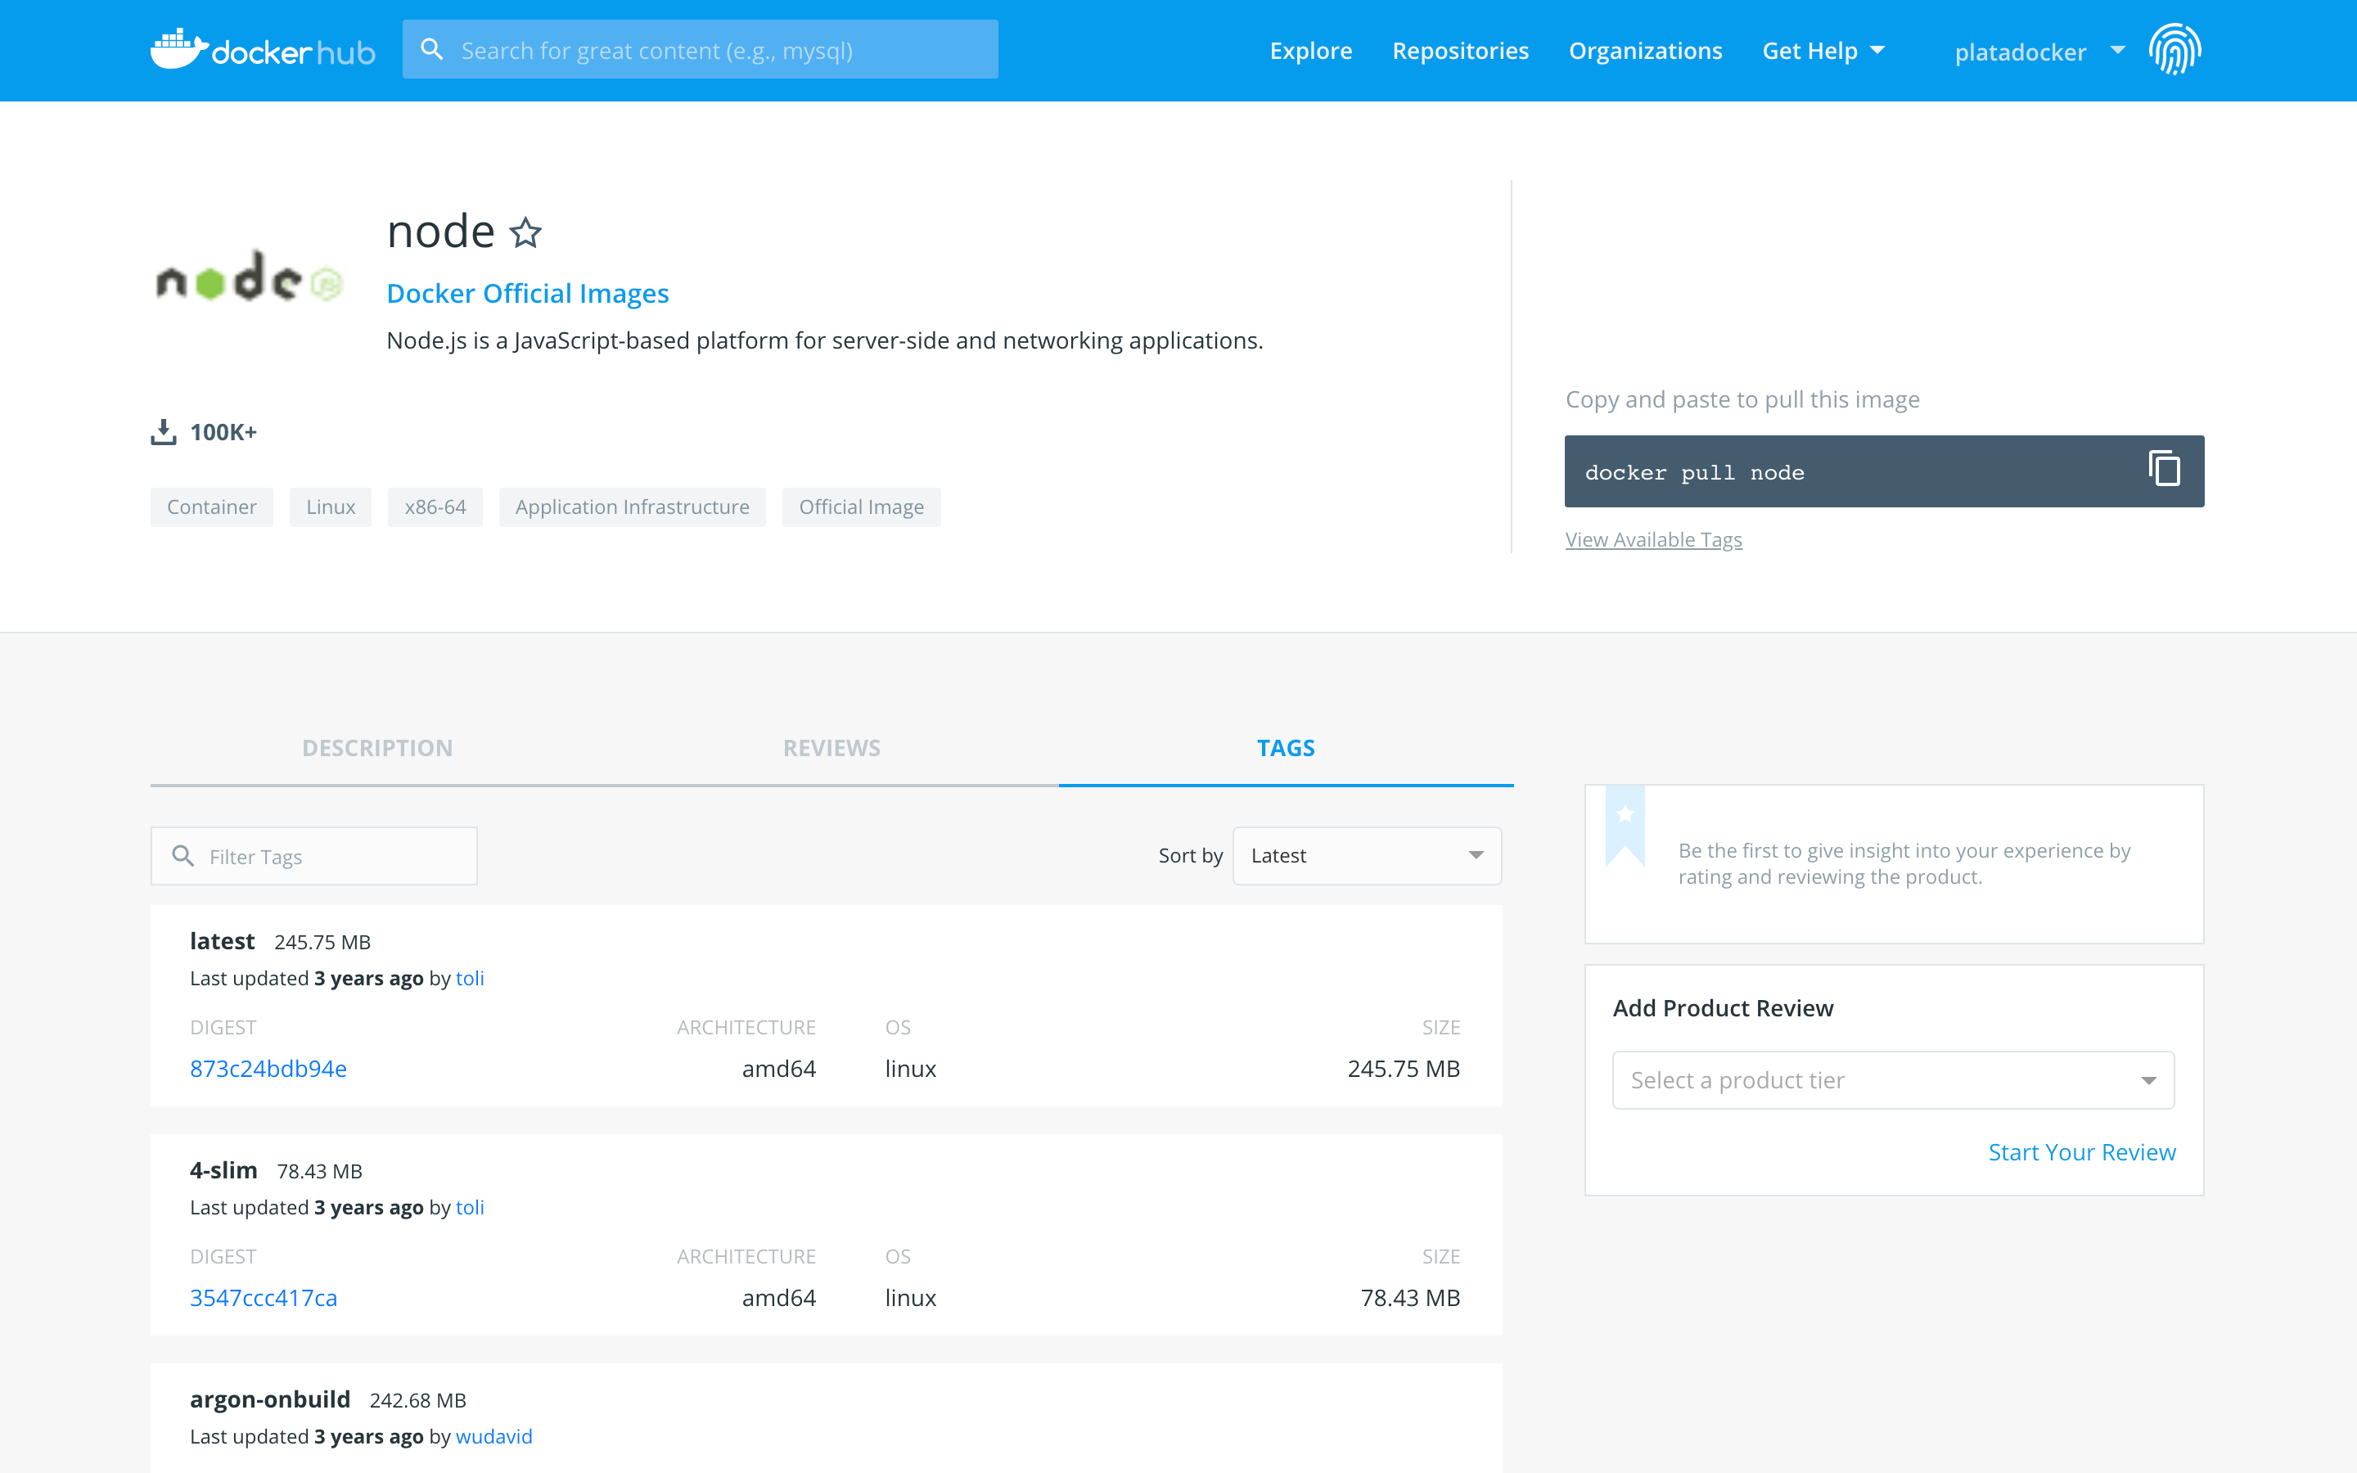The width and height of the screenshot is (2357, 1473).
Task: Click the node logo thumbnail
Action: pyautogui.click(x=250, y=277)
